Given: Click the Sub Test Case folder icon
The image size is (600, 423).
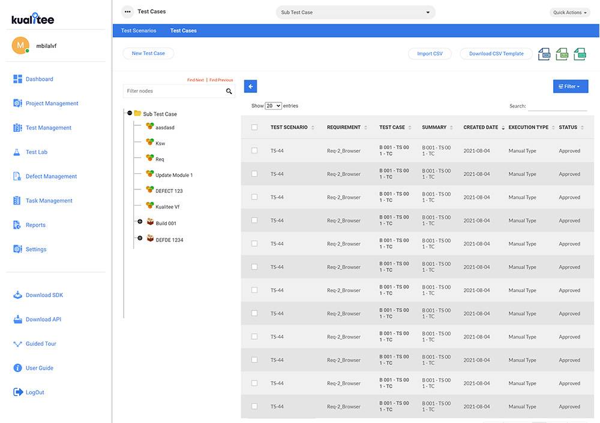Looking at the screenshot, I should (138, 113).
